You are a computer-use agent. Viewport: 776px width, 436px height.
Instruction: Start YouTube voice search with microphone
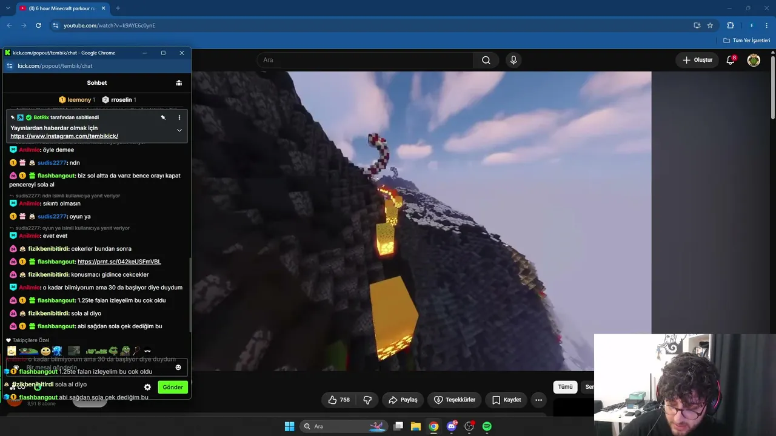(x=513, y=60)
